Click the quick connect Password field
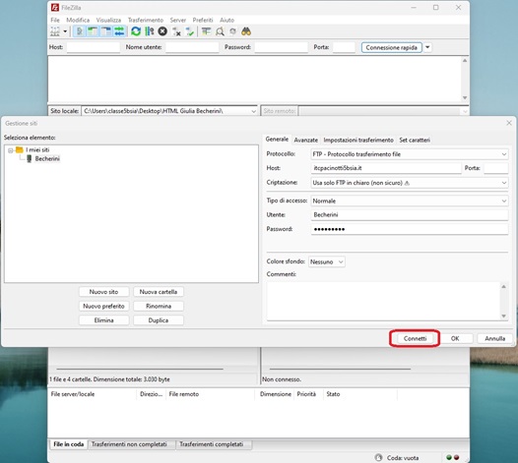The width and height of the screenshot is (518, 463). click(281, 47)
